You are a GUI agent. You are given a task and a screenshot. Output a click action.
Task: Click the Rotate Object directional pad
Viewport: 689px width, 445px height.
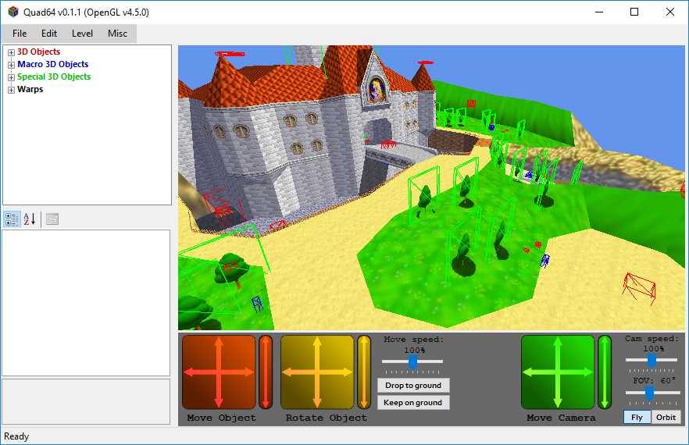(x=317, y=372)
